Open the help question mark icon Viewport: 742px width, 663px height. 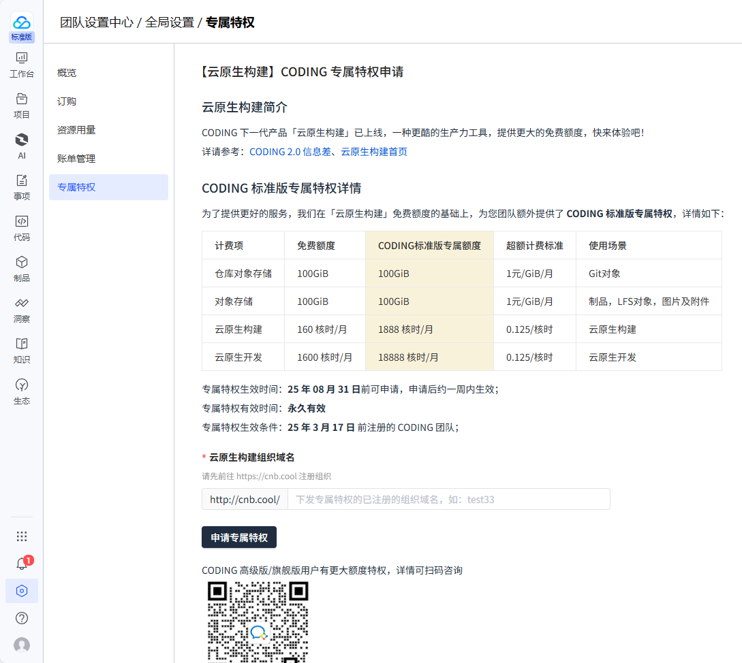[22, 618]
